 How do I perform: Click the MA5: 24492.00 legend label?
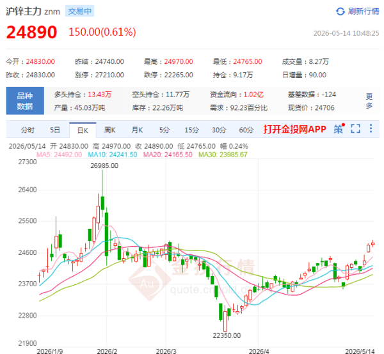coord(59,155)
